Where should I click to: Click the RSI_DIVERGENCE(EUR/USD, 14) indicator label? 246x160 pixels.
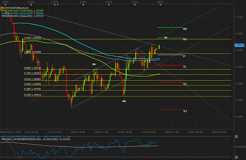click(21, 137)
